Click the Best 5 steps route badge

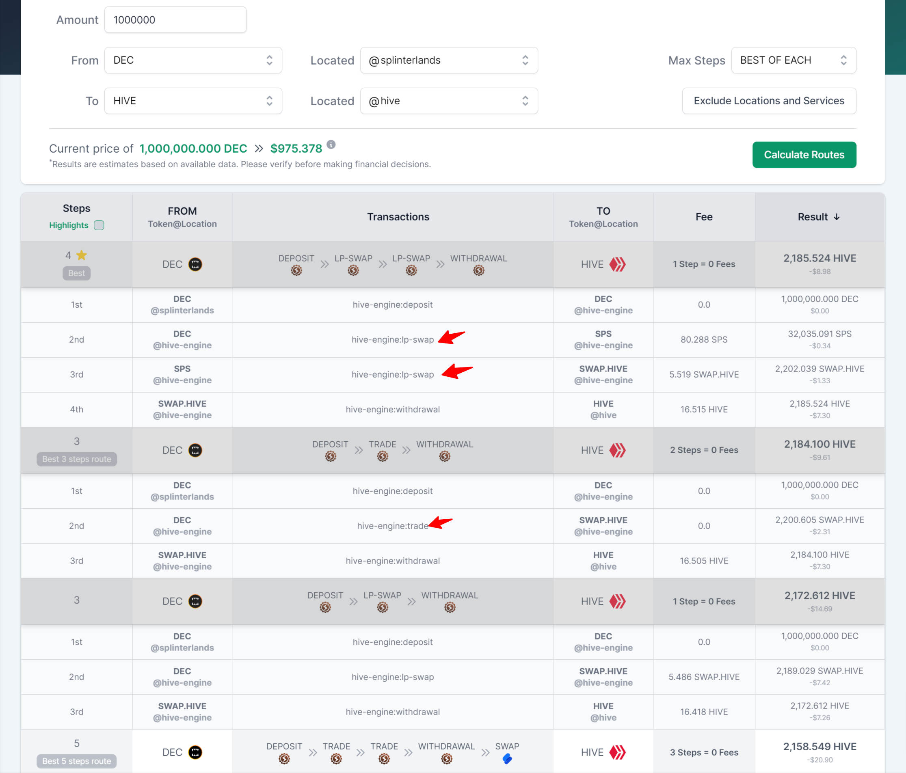point(76,761)
